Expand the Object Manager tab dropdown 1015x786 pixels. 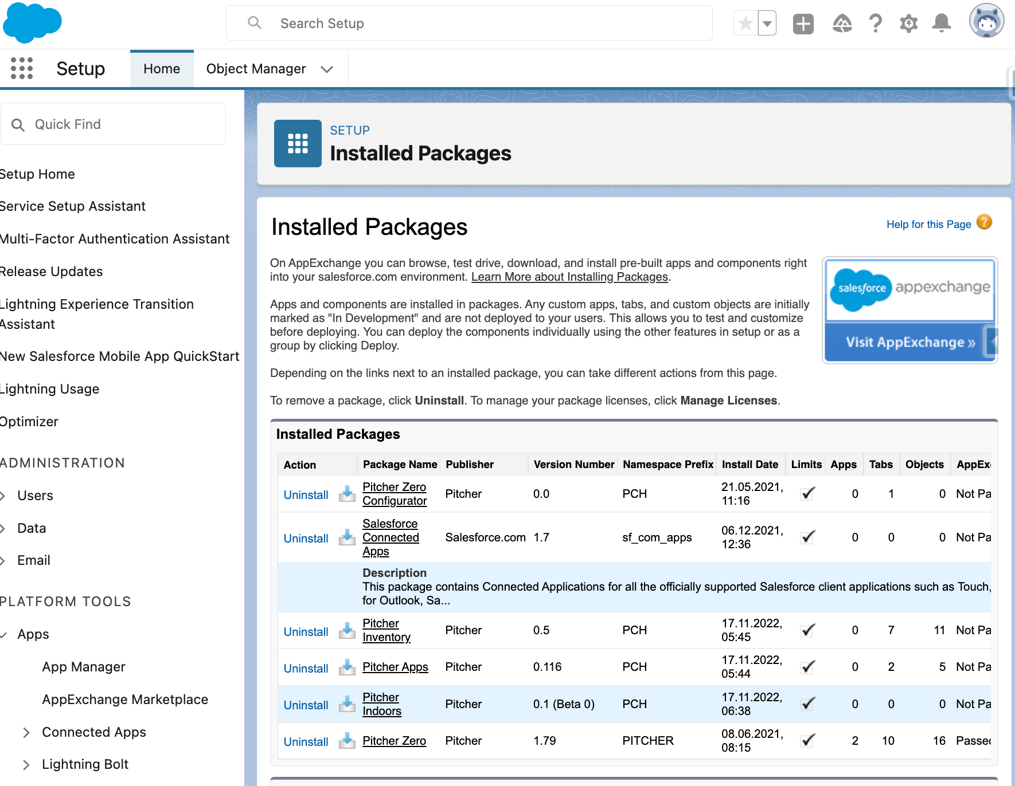coord(327,69)
